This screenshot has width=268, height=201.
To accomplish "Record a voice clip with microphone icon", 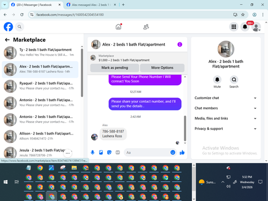I will [93, 152].
